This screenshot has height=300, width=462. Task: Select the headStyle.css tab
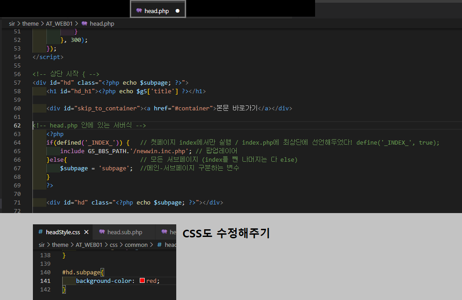pyautogui.click(x=63, y=232)
